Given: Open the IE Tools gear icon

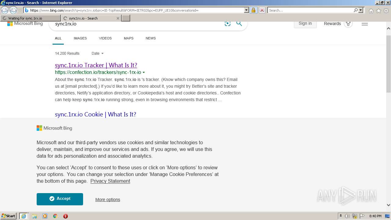Looking at the screenshot, I should 386,11.
